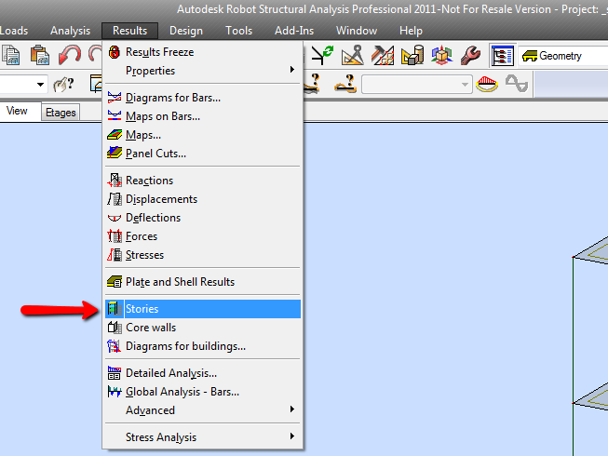Select the highlighted Stories entry
Viewport: 608px width, 456px height.
coord(202,309)
